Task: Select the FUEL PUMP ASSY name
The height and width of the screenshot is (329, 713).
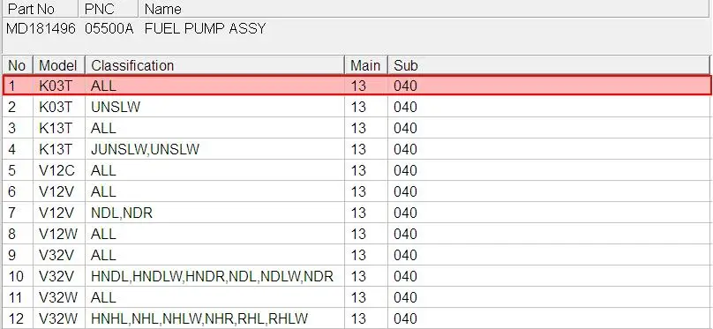Action: (205, 28)
